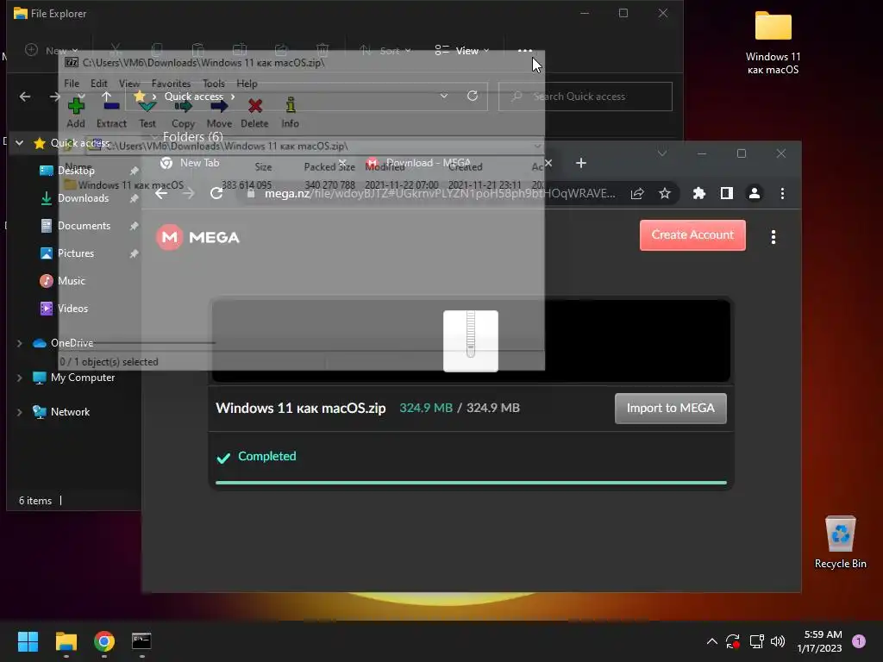
Task: Open the Tools menu in 7-Zip
Action: [214, 84]
